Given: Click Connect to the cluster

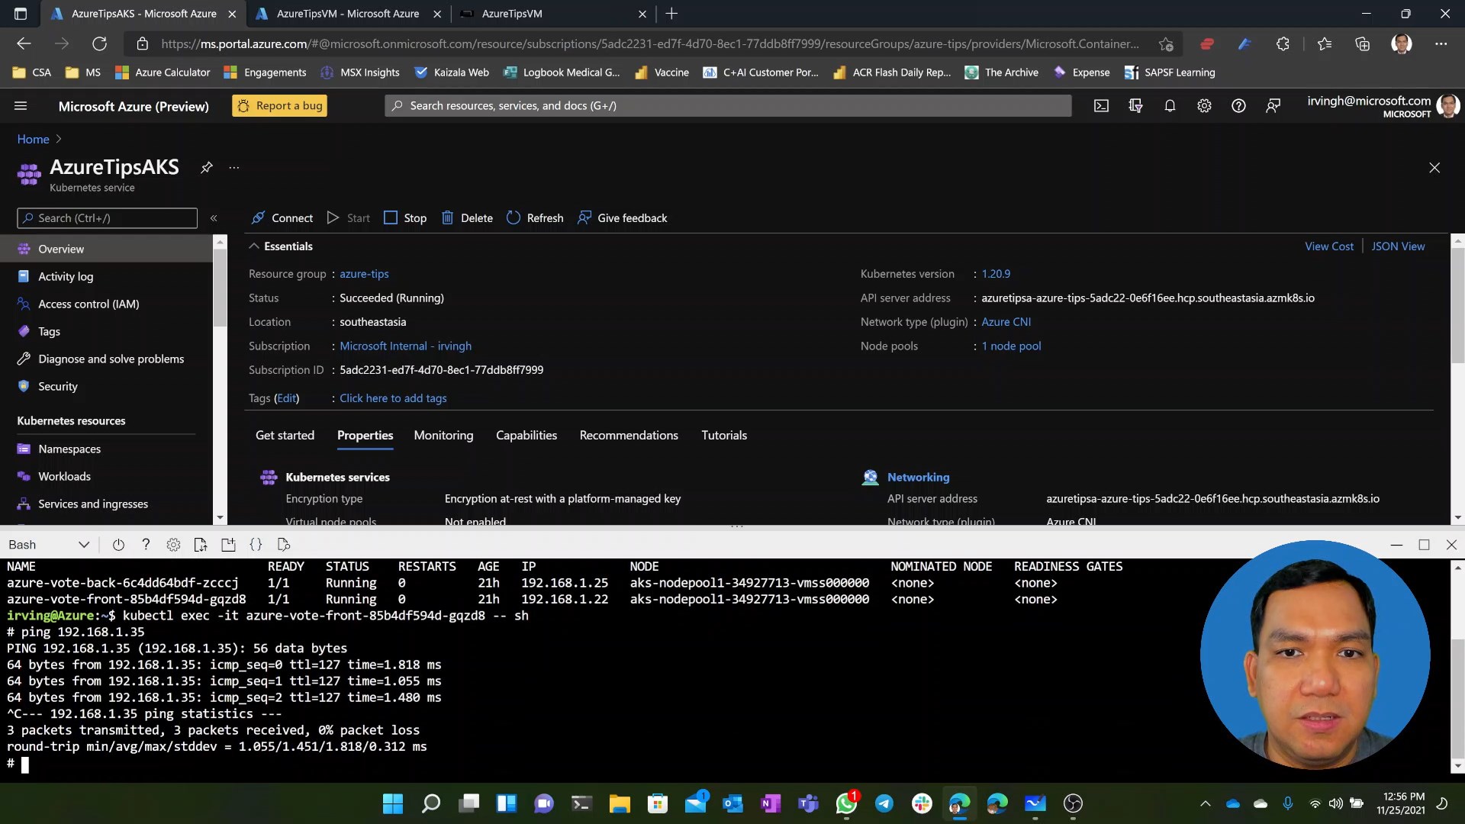Looking at the screenshot, I should tap(282, 218).
